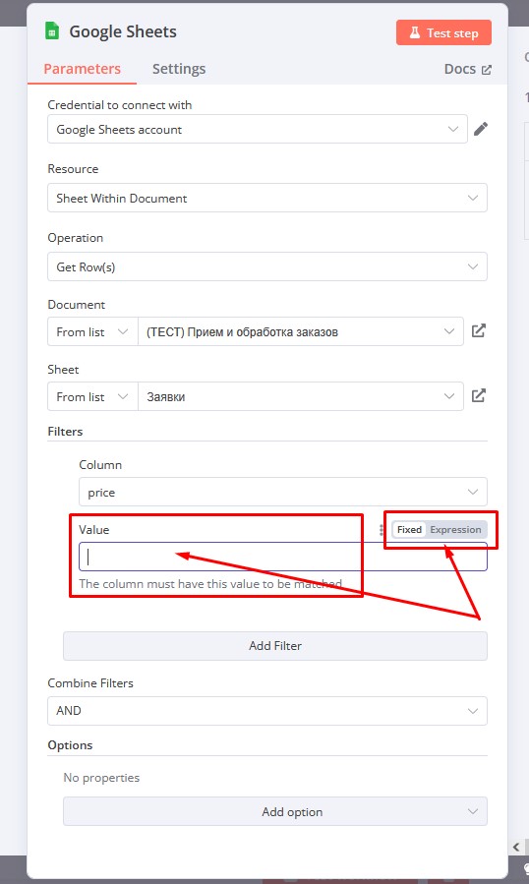Viewport: 529px width, 884px height.
Task: Click the Add option button
Action: (x=275, y=812)
